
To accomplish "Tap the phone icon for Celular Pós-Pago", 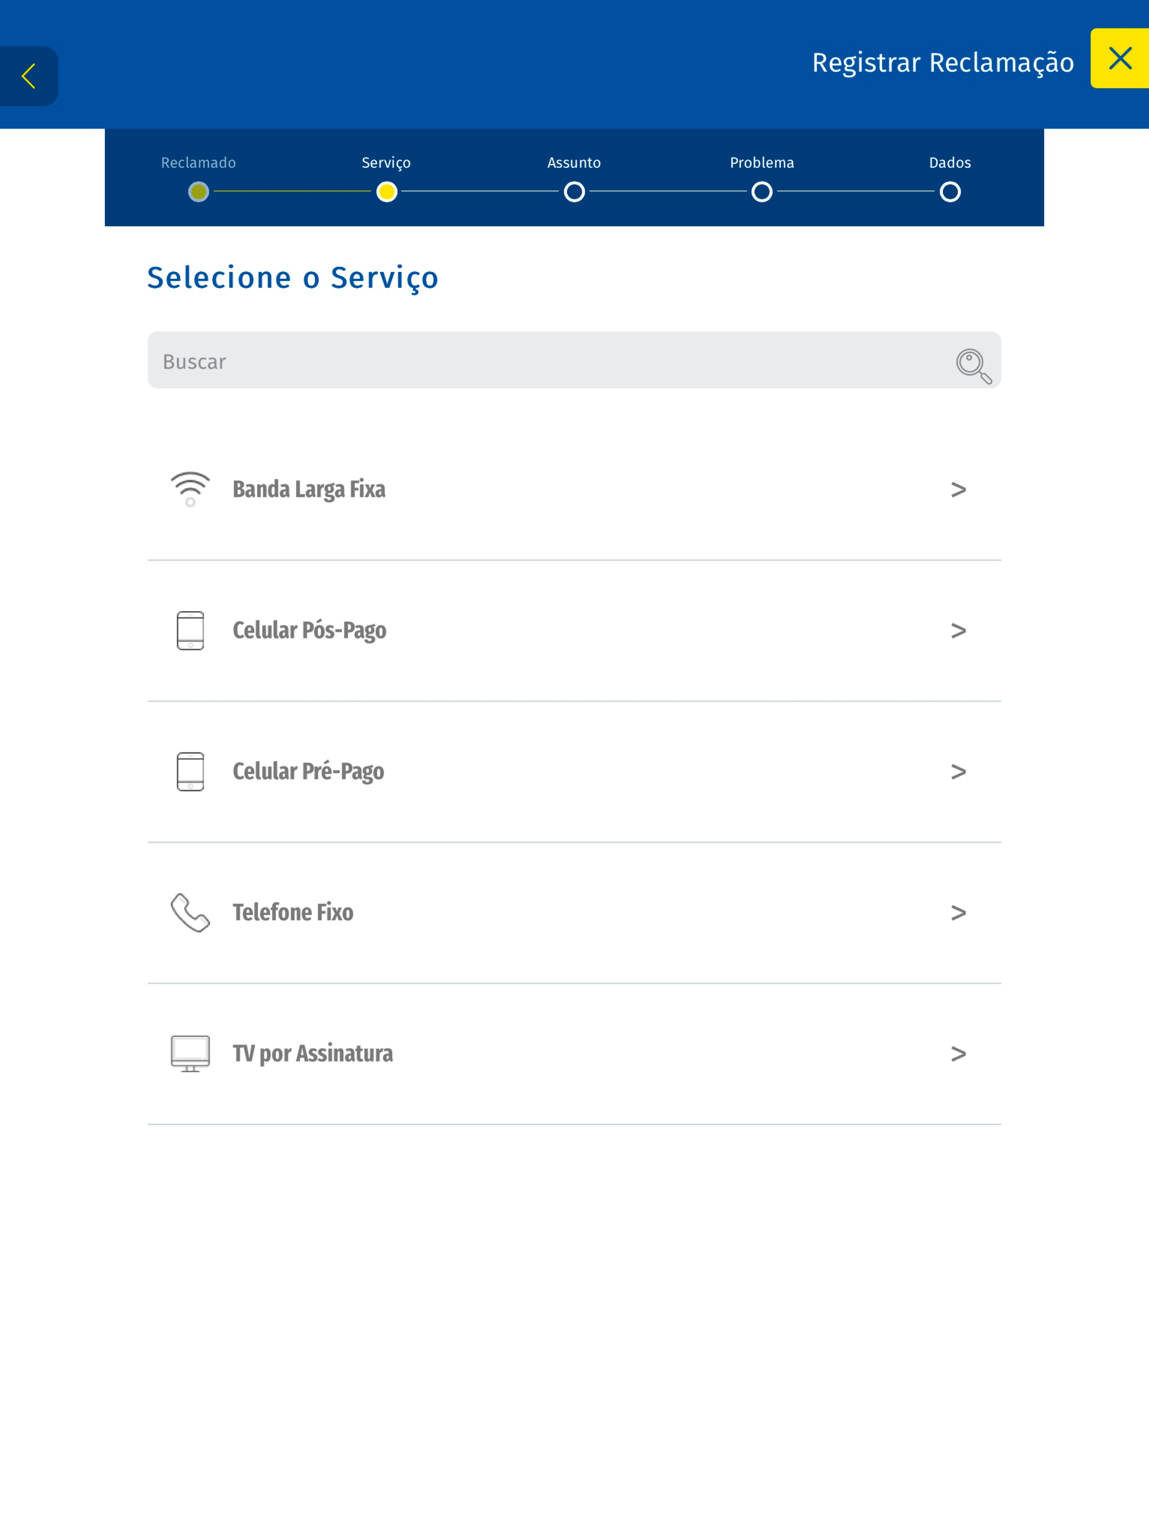I will 190,630.
